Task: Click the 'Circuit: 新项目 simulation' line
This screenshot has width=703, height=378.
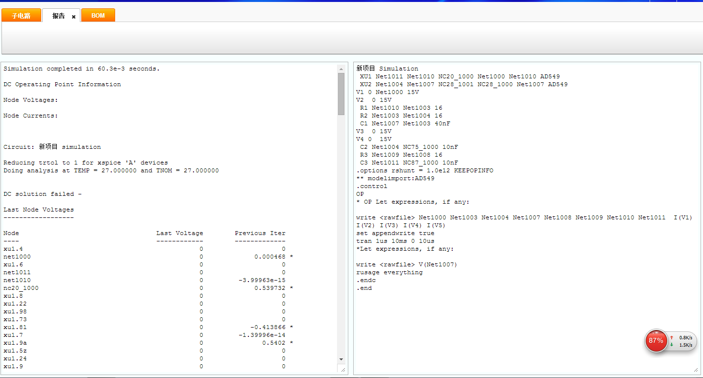Action: click(x=52, y=147)
